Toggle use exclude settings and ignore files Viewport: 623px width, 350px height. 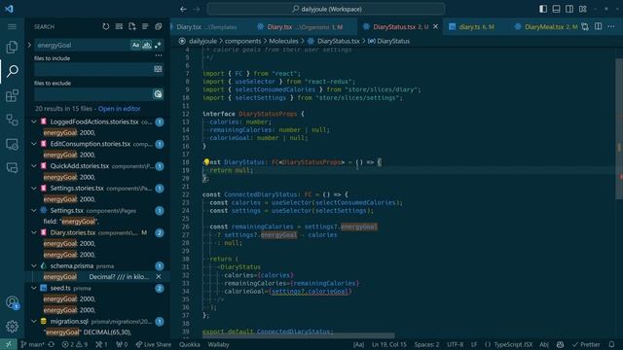tap(158, 94)
